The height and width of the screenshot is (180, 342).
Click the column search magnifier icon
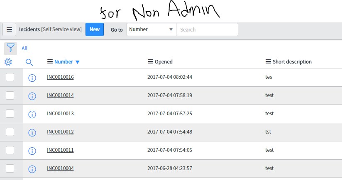(29, 62)
